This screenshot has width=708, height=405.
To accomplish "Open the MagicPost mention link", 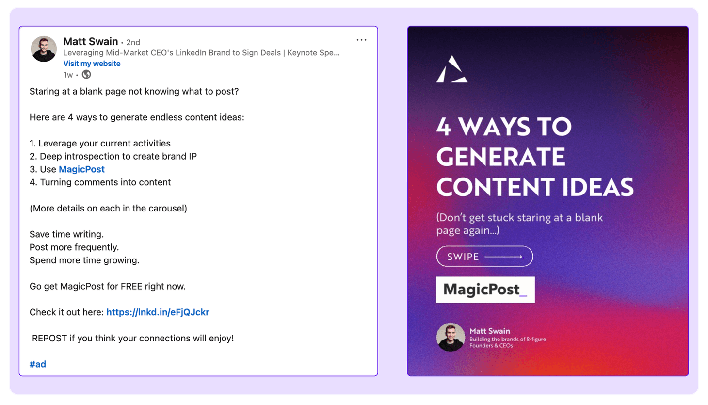I will pyautogui.click(x=81, y=169).
